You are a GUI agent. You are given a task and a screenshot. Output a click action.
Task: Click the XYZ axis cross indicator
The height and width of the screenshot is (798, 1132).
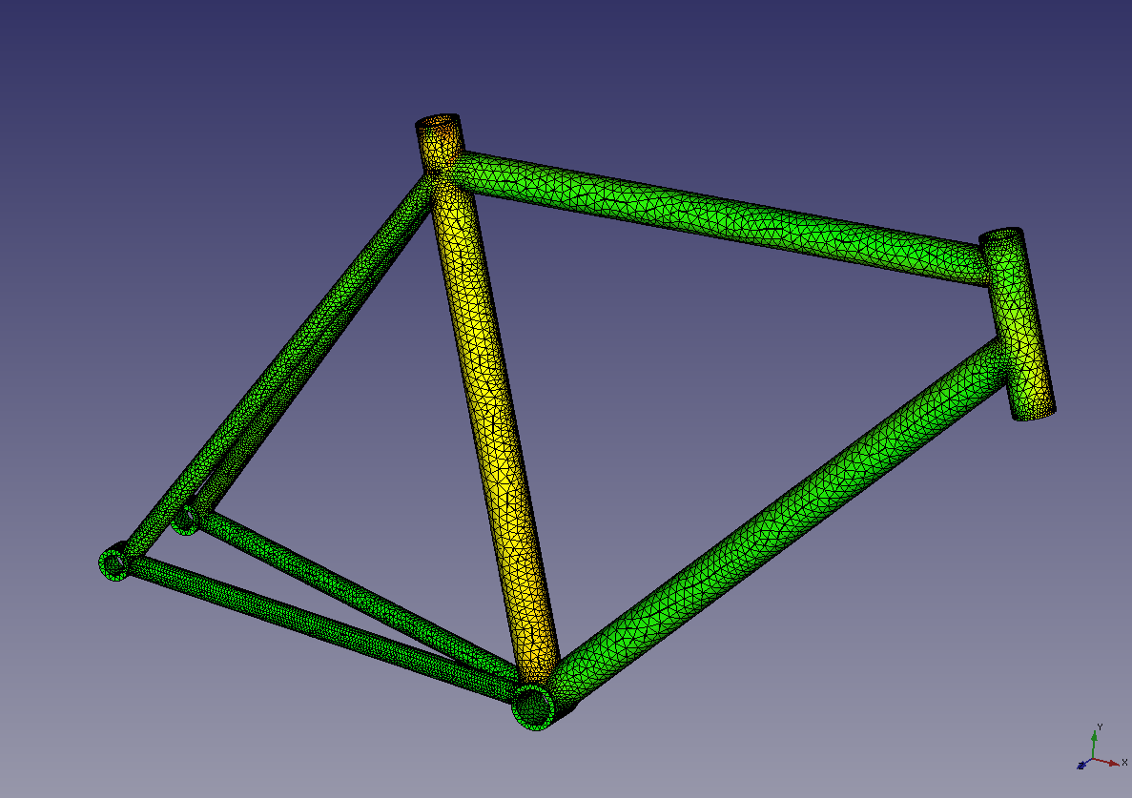tap(1101, 747)
